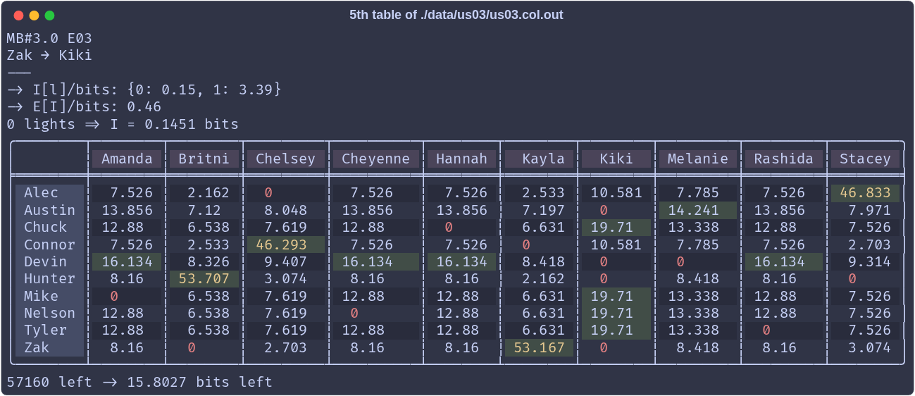The height and width of the screenshot is (396, 915).
Task: Select the Devin row label
Action: (x=49, y=262)
